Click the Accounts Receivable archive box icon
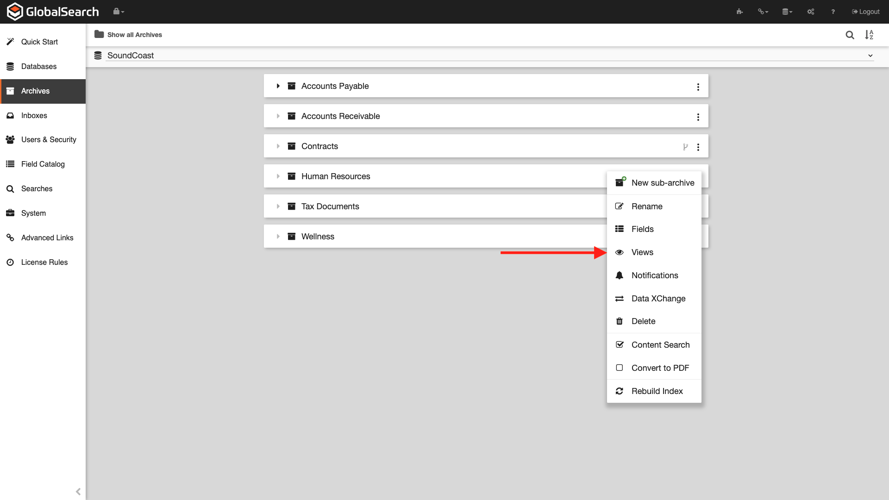Screen dimensions: 889x500 point(291,116)
